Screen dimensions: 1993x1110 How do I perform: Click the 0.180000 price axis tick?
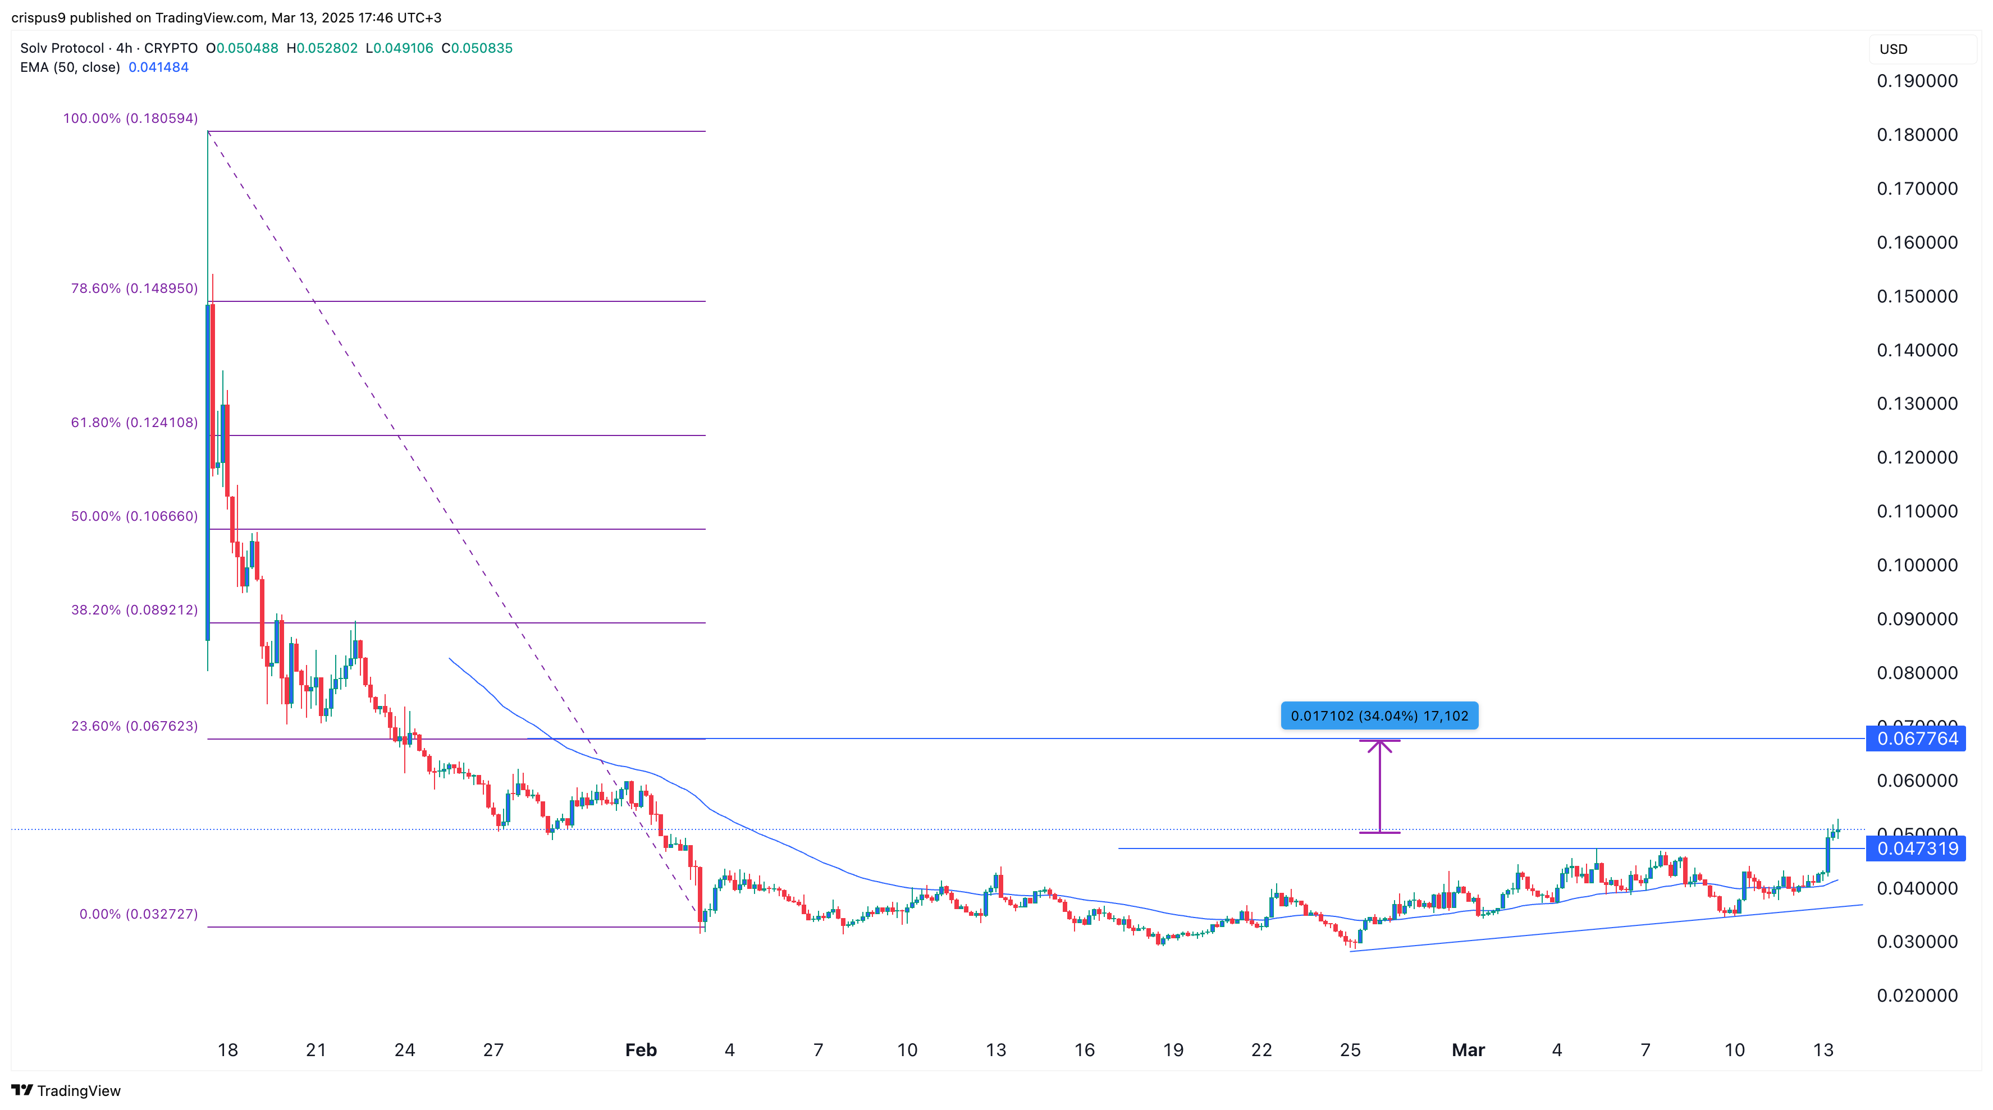coord(1917,135)
